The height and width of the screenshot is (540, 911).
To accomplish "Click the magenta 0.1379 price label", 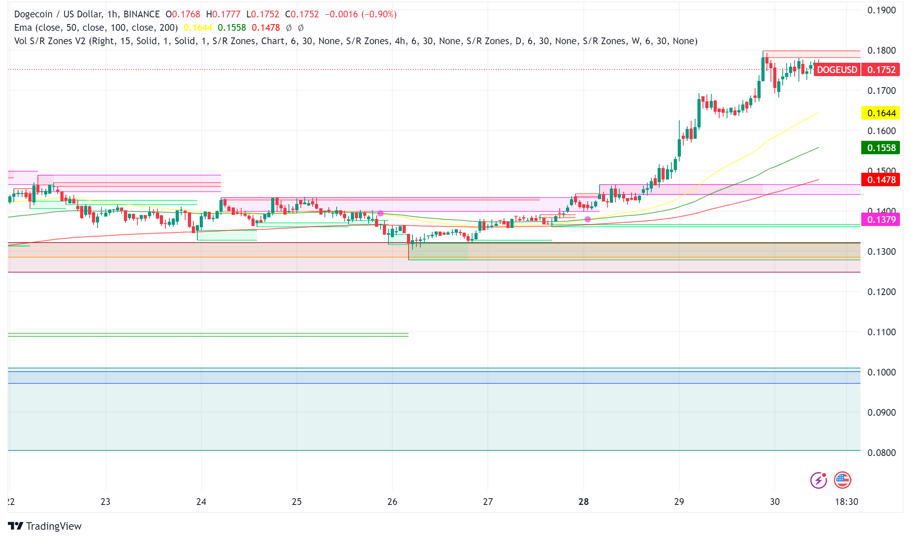I will click(881, 219).
